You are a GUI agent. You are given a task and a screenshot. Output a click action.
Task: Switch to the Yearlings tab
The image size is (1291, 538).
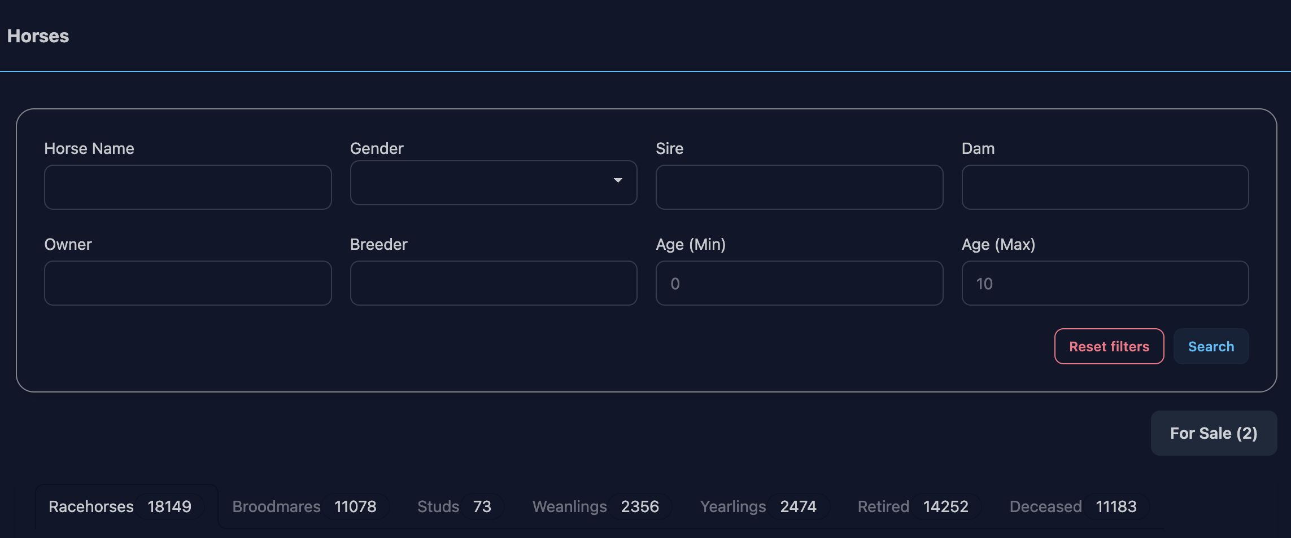click(x=758, y=506)
